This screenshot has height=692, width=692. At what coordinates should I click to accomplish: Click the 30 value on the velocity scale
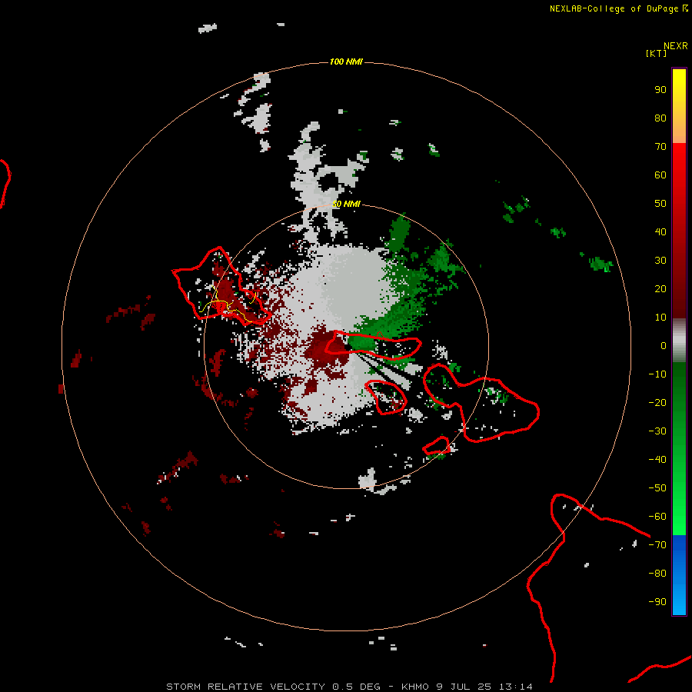point(660,261)
